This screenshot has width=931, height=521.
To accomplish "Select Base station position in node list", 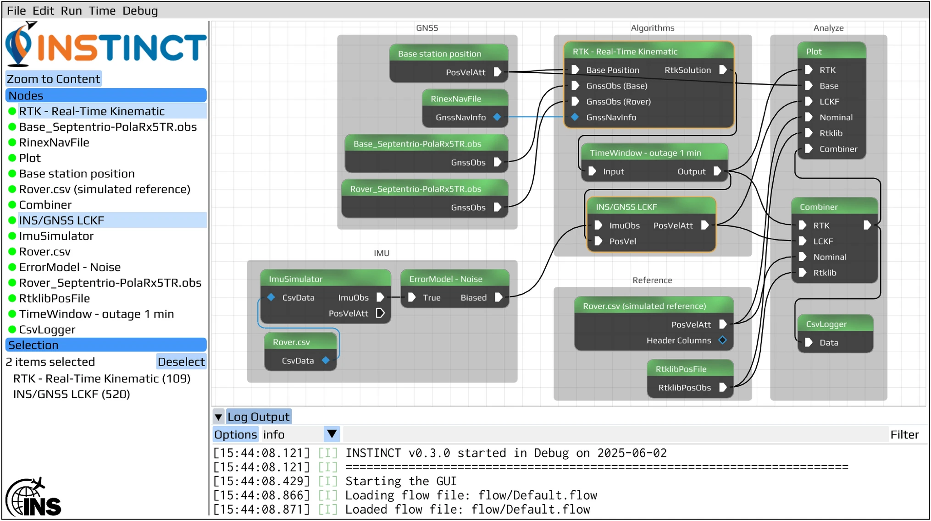I will 77,174.
